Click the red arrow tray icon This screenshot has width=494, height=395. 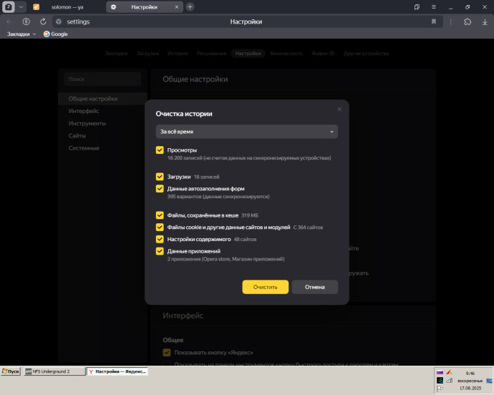(450, 372)
